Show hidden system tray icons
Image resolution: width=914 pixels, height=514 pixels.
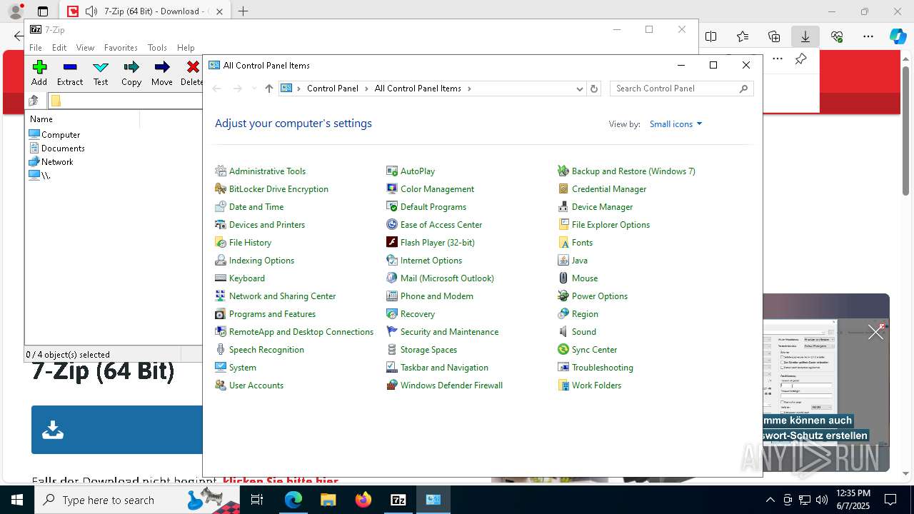click(x=770, y=500)
